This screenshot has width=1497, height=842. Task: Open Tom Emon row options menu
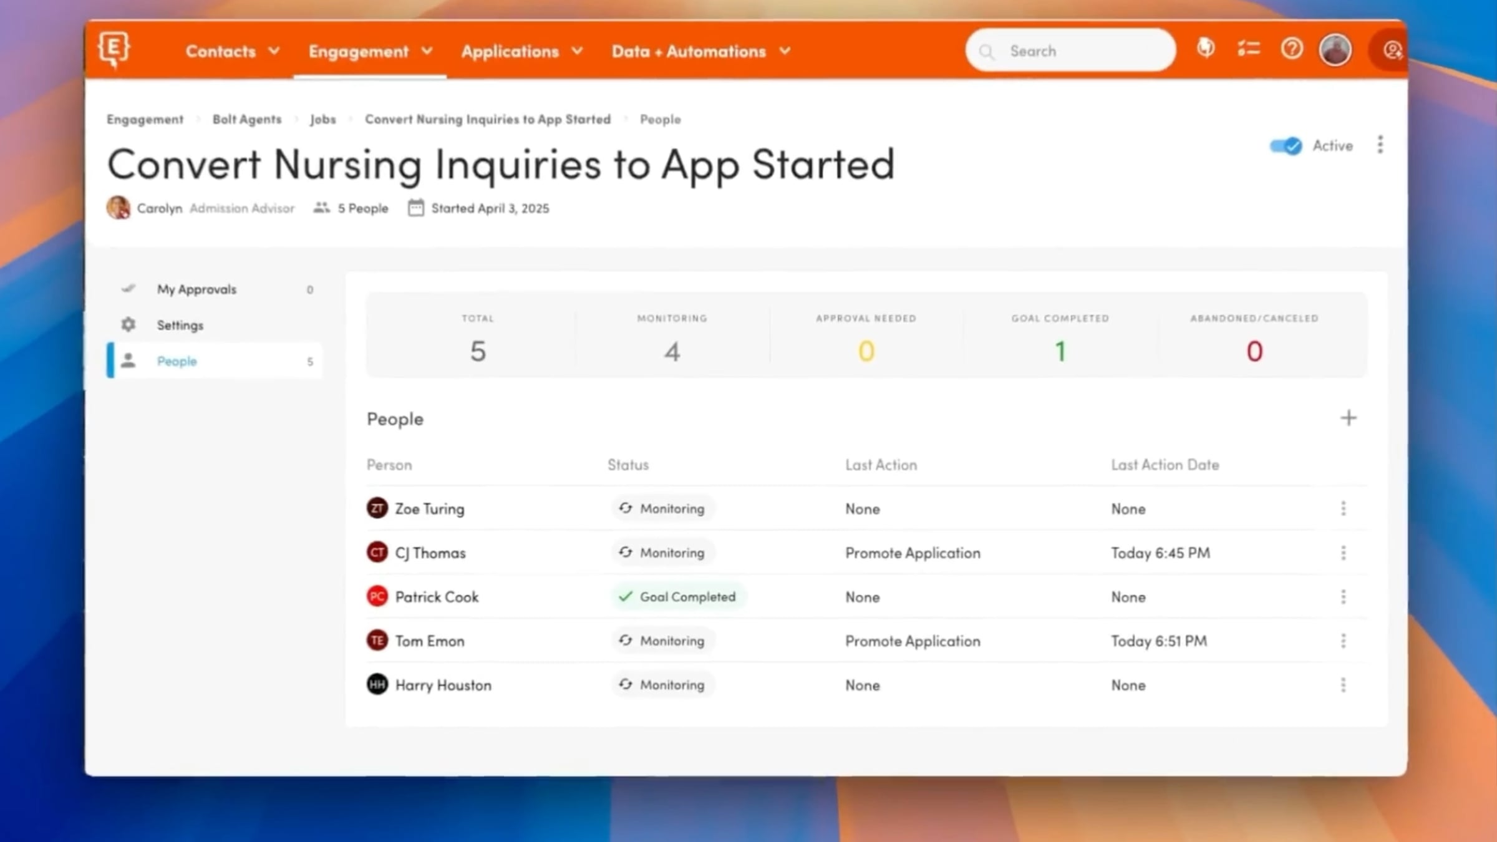point(1343,641)
